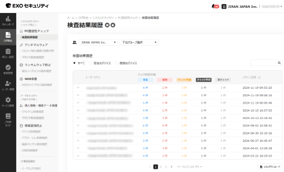Screen dimensions: 284x172
Task: Click the group people icon beside company dropdown
Action: click(x=74, y=42)
